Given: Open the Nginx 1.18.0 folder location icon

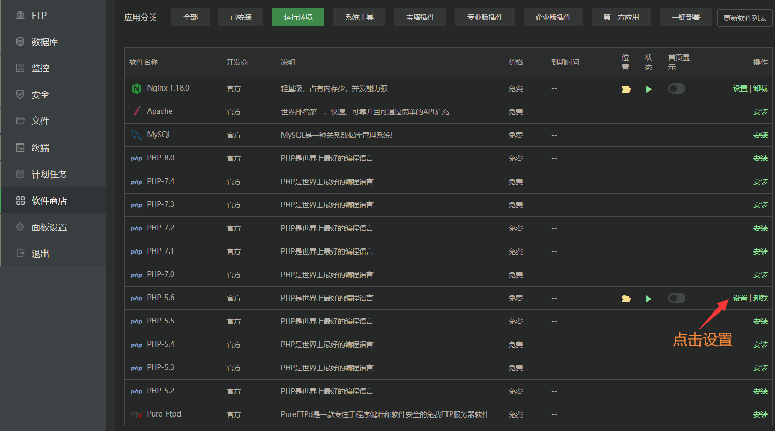Looking at the screenshot, I should tap(626, 89).
